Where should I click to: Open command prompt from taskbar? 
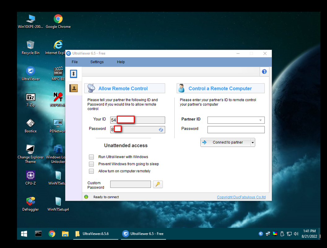click(x=38, y=234)
